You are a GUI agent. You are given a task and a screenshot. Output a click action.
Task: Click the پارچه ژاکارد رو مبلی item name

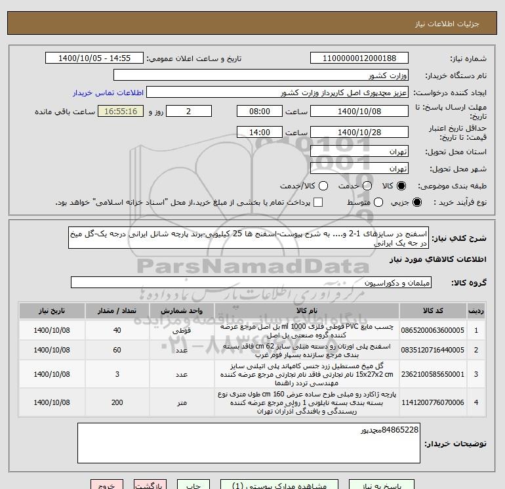click(x=307, y=403)
